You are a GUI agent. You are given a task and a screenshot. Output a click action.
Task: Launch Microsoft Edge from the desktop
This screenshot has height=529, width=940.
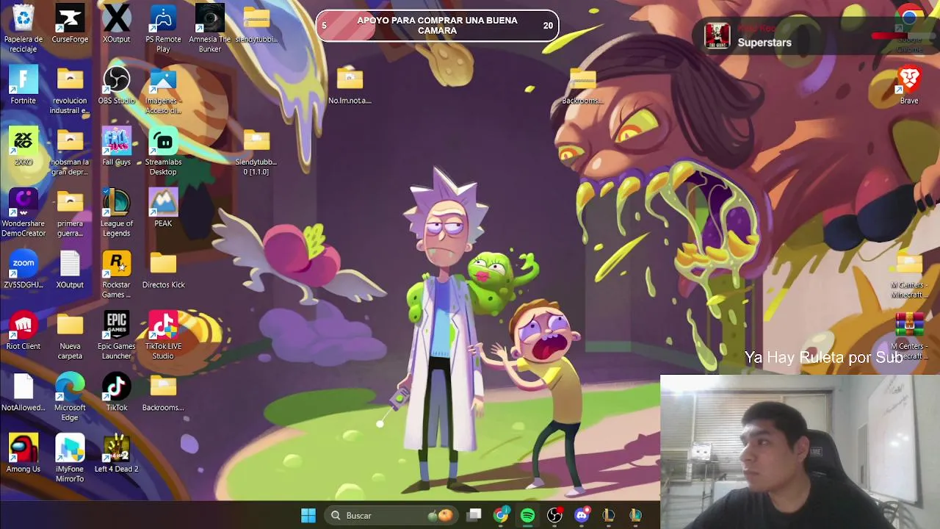pyautogui.click(x=70, y=397)
